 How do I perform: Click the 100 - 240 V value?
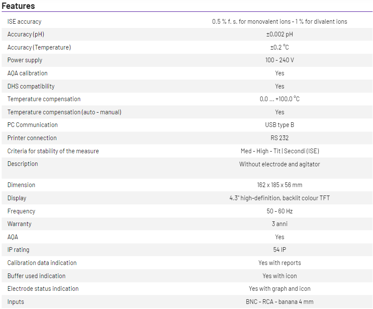click(x=279, y=60)
